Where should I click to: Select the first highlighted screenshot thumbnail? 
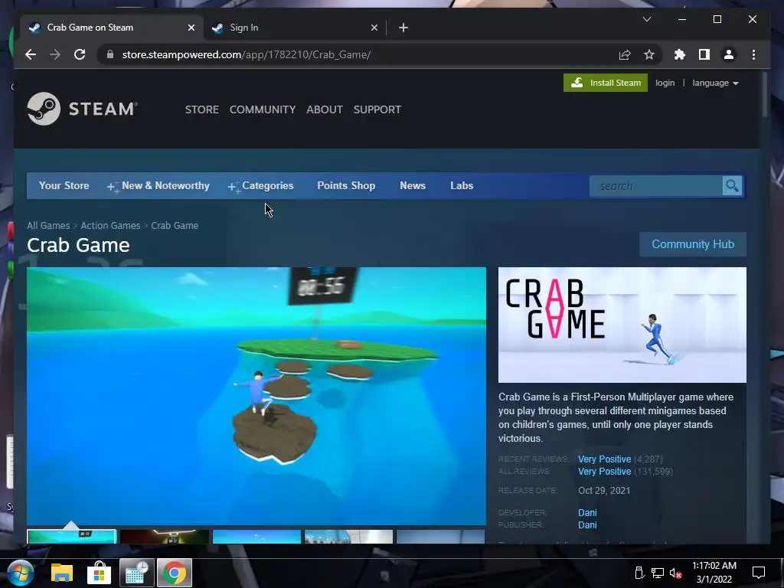pos(71,537)
